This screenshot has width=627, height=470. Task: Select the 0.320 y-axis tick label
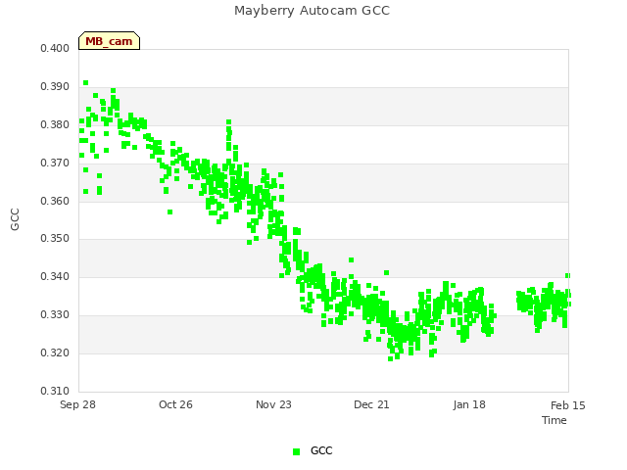point(55,352)
